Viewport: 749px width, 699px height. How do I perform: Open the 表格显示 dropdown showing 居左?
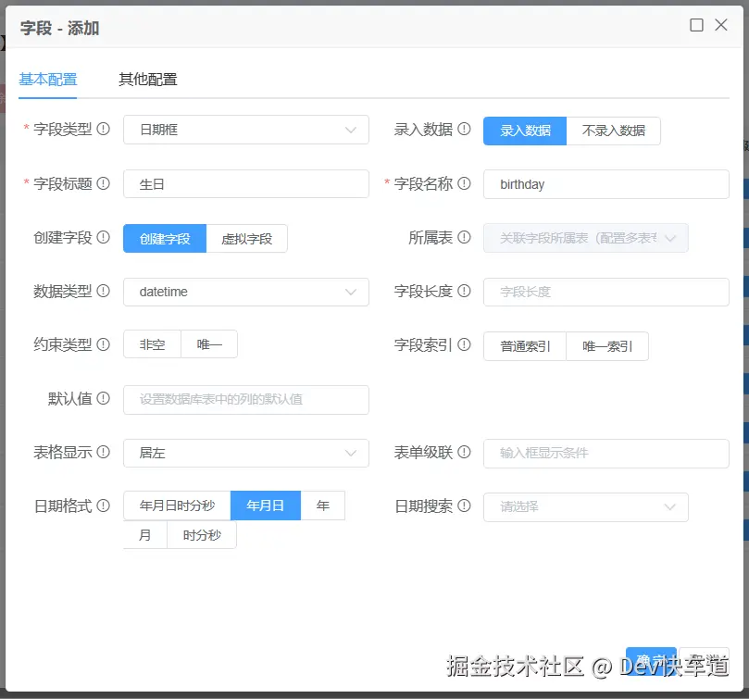tap(246, 453)
